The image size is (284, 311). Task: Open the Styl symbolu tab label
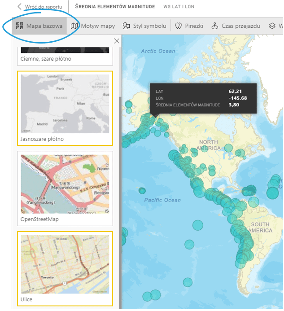pos(149,26)
